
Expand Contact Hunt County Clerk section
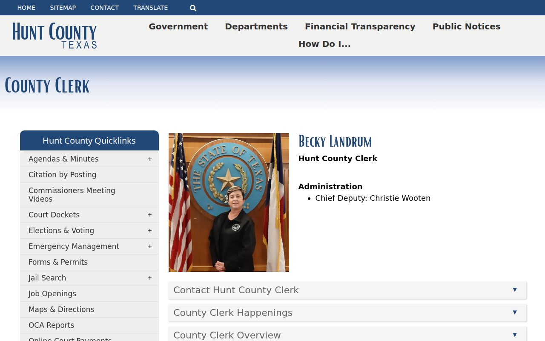click(x=347, y=290)
